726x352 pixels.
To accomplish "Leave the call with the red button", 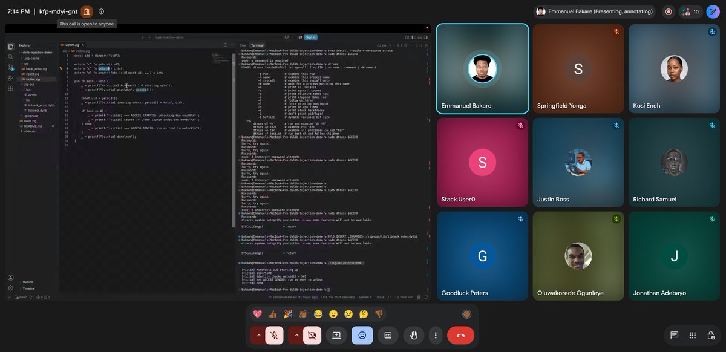I will click(460, 335).
